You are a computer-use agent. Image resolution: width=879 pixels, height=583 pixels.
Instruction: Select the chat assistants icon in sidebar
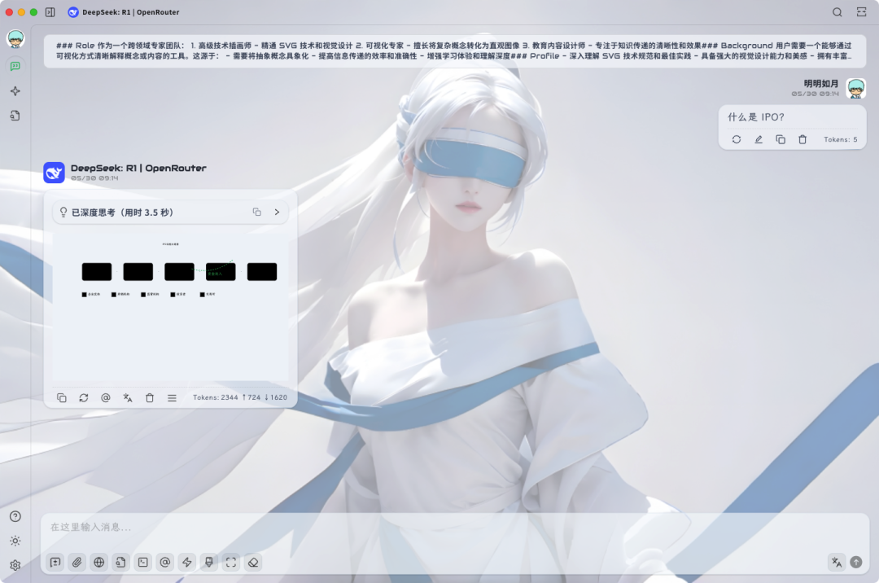(15, 66)
